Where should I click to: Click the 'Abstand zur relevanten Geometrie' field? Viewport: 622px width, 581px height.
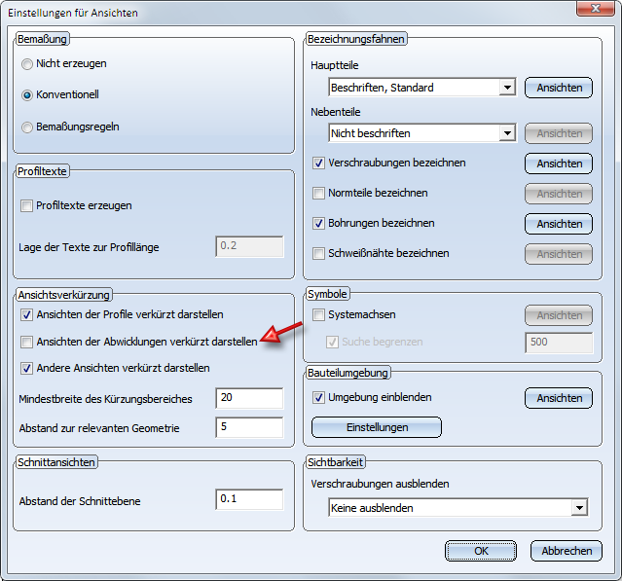tap(249, 427)
